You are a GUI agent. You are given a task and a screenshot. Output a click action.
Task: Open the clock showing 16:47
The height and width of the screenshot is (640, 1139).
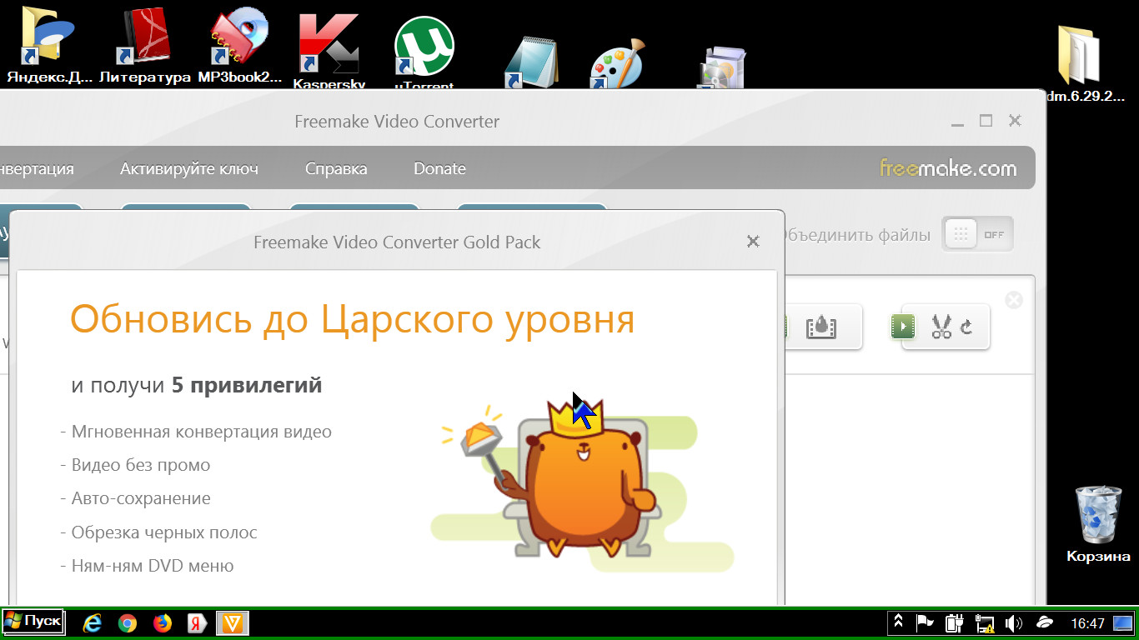pyautogui.click(x=1087, y=623)
